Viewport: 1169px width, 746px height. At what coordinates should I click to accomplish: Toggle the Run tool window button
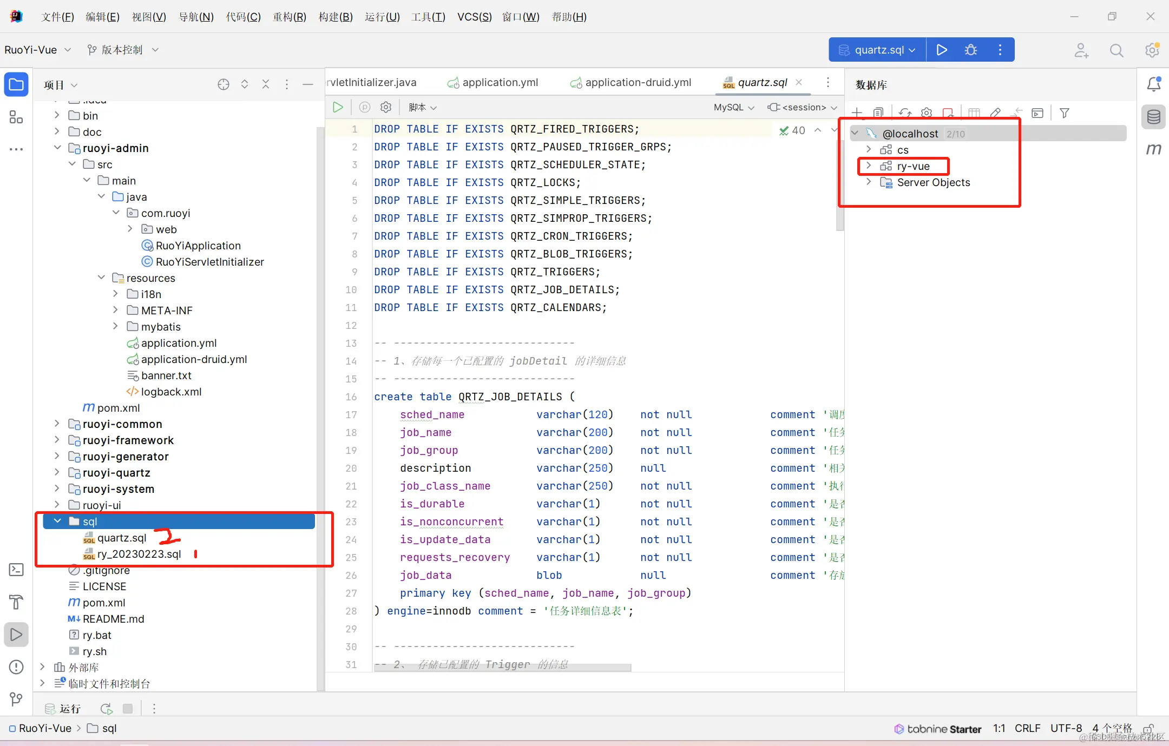[x=16, y=635]
